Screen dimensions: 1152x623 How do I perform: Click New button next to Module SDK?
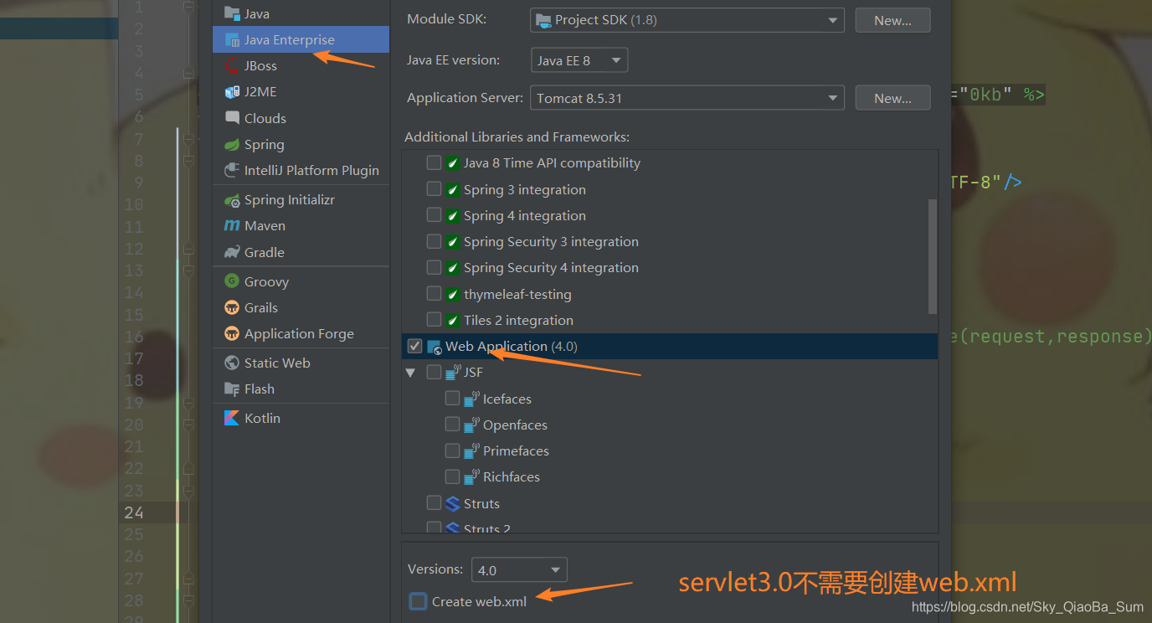click(892, 20)
